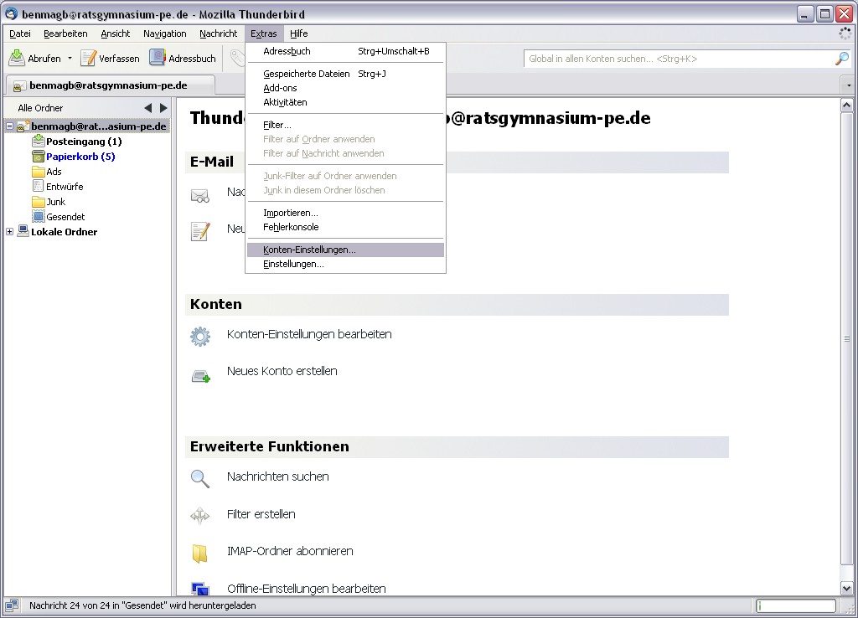The height and width of the screenshot is (618, 858).
Task: Open the tab list dropdown arrow
Action: point(848,85)
